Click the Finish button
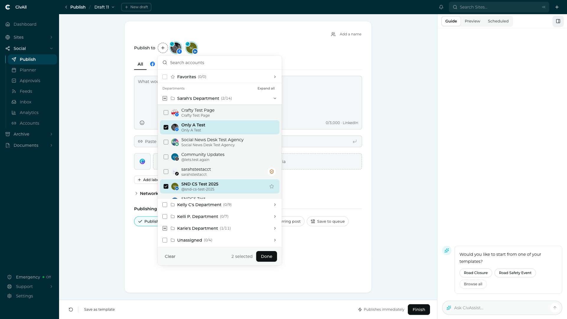 coord(419,310)
